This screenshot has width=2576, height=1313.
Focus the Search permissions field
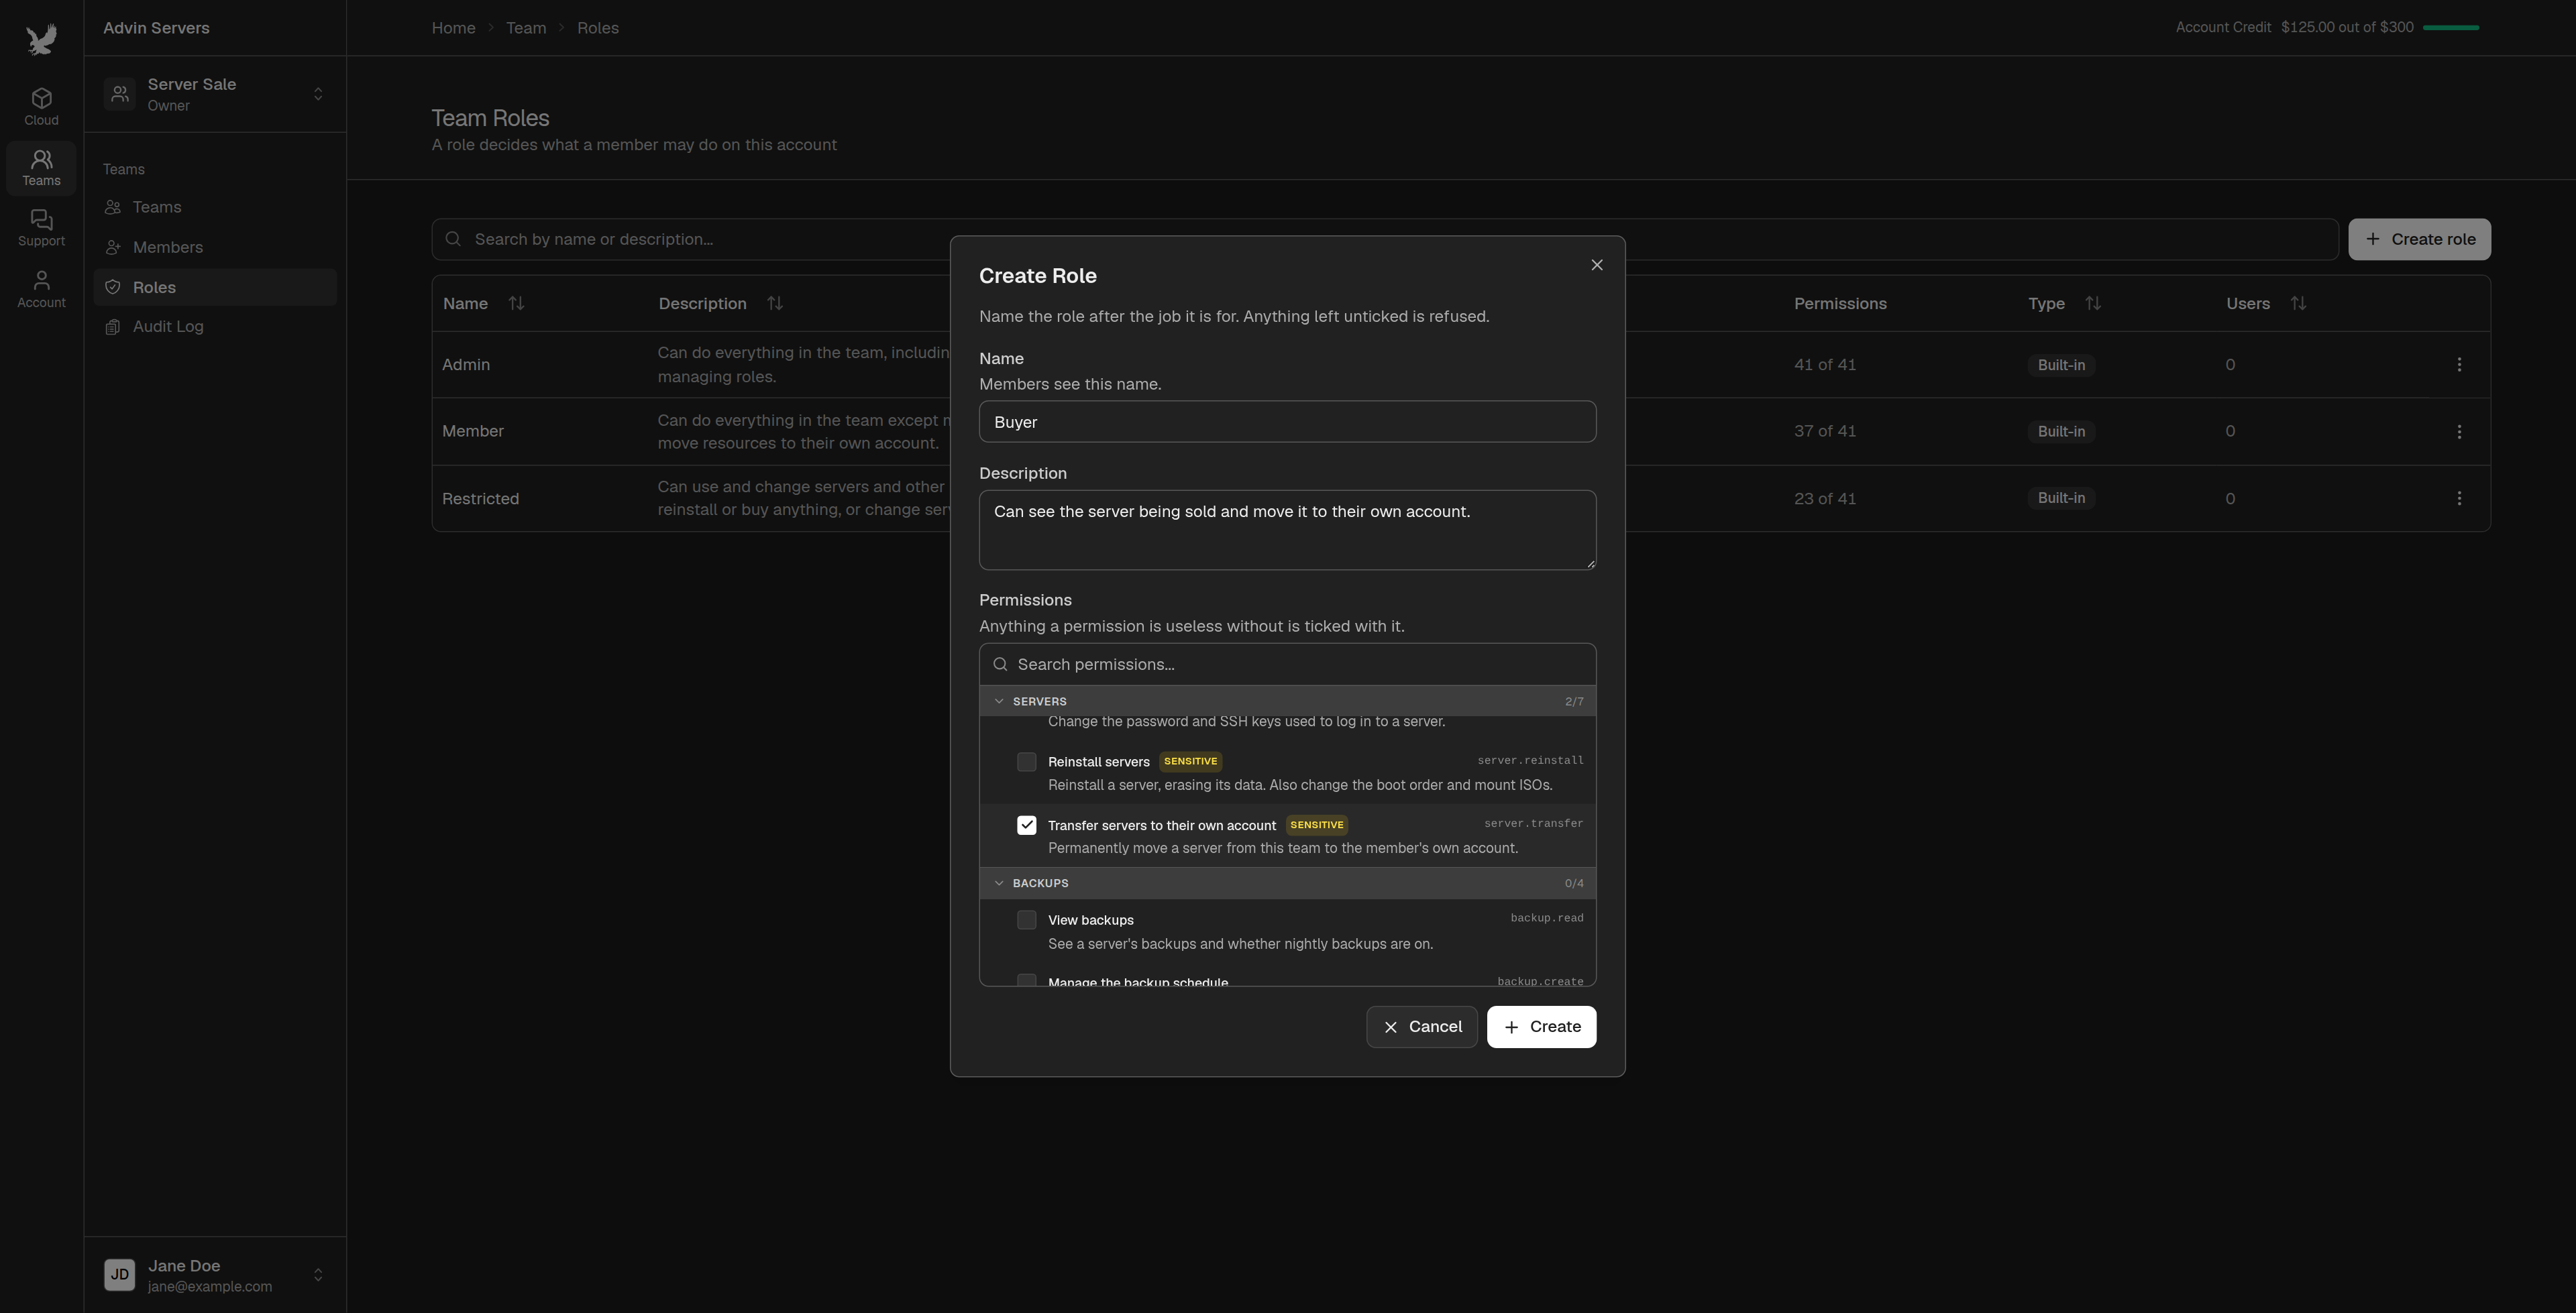pos(1287,665)
